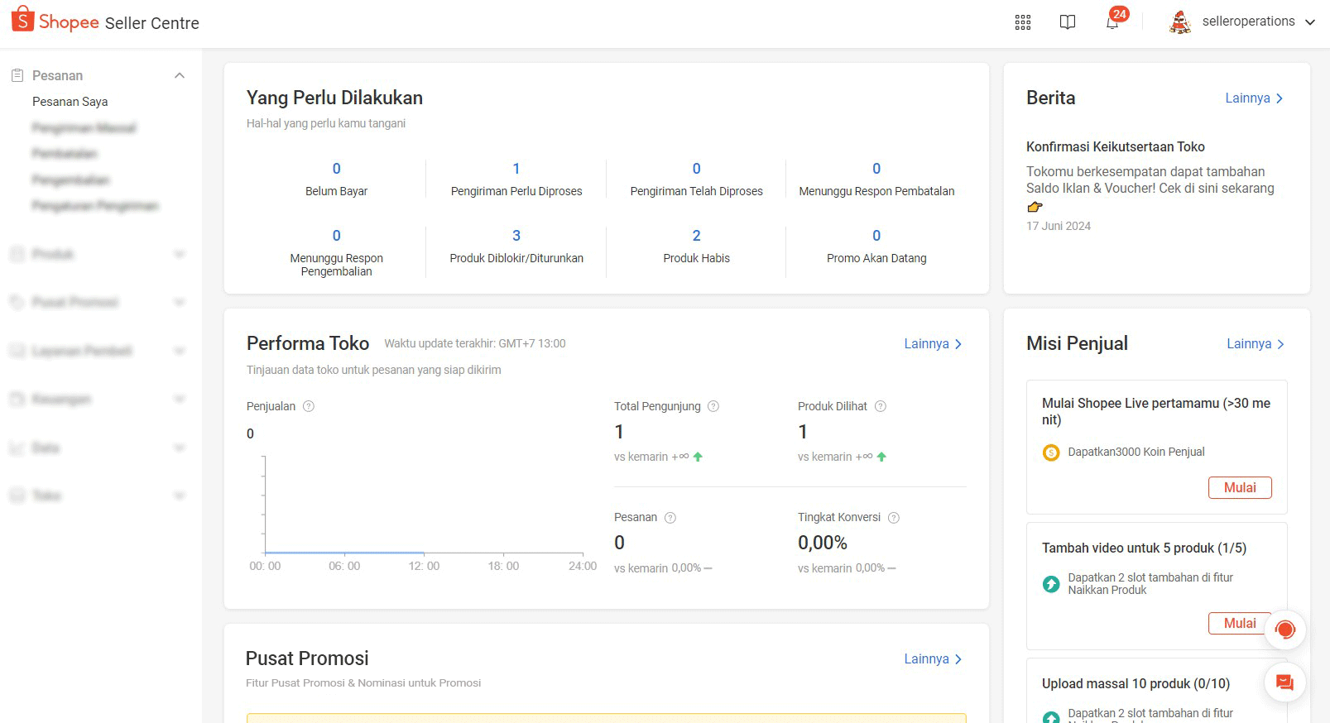Click help icon next to Total Pengunjung

point(713,406)
